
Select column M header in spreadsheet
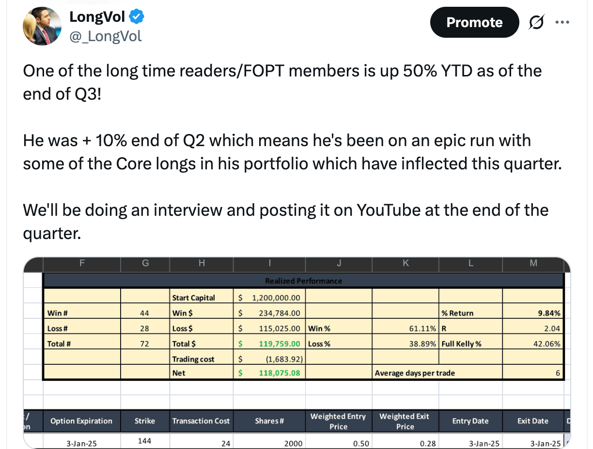[533, 263]
